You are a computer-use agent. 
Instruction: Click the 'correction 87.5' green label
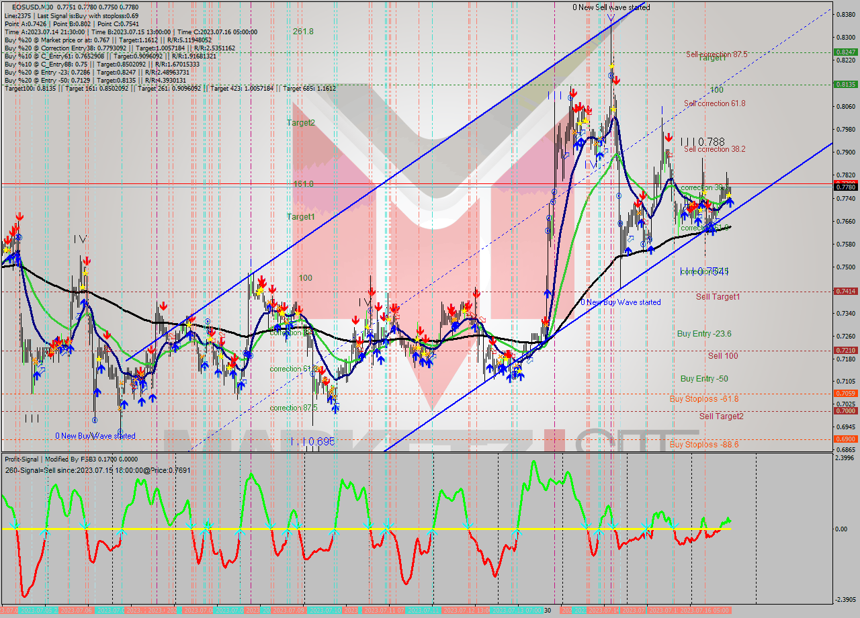pyautogui.click(x=294, y=408)
